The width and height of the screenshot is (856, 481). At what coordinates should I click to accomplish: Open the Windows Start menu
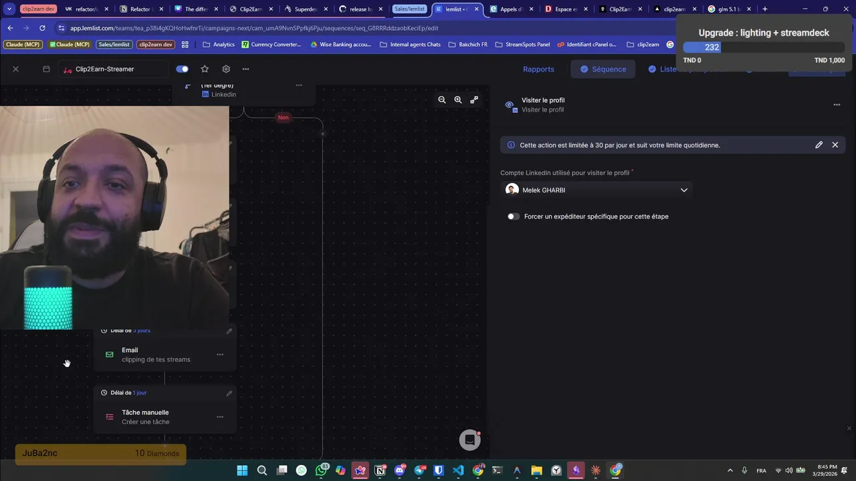[x=242, y=470]
